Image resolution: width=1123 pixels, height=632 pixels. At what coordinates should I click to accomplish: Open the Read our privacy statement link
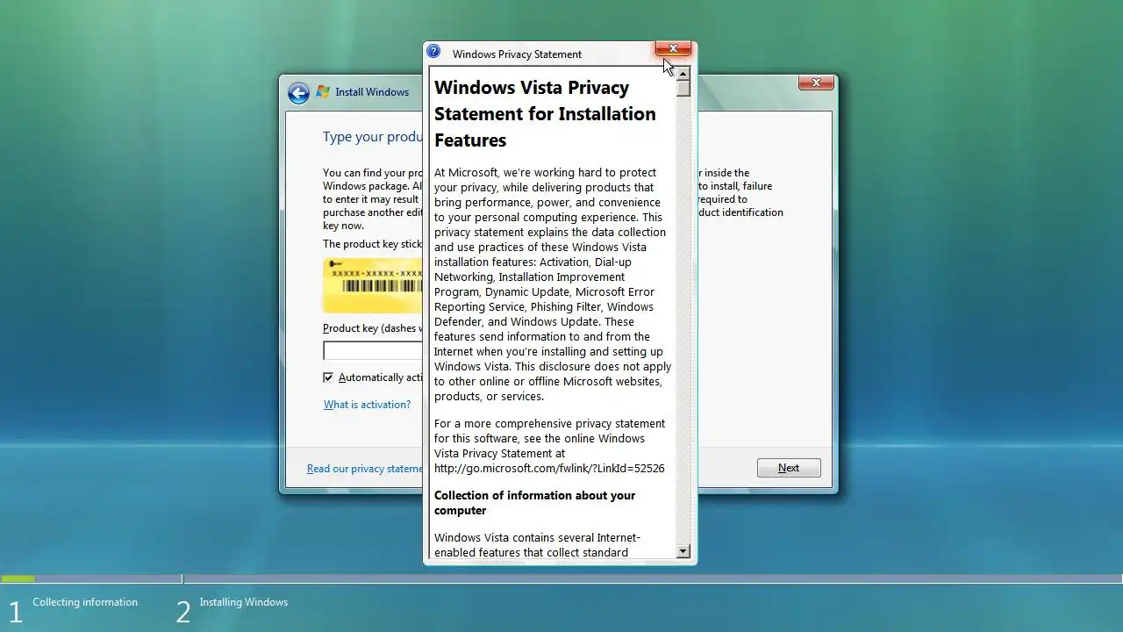(365, 469)
